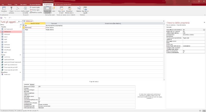206x112 pixels.
Task: Collapse the Maschere group
Action: point(20,72)
